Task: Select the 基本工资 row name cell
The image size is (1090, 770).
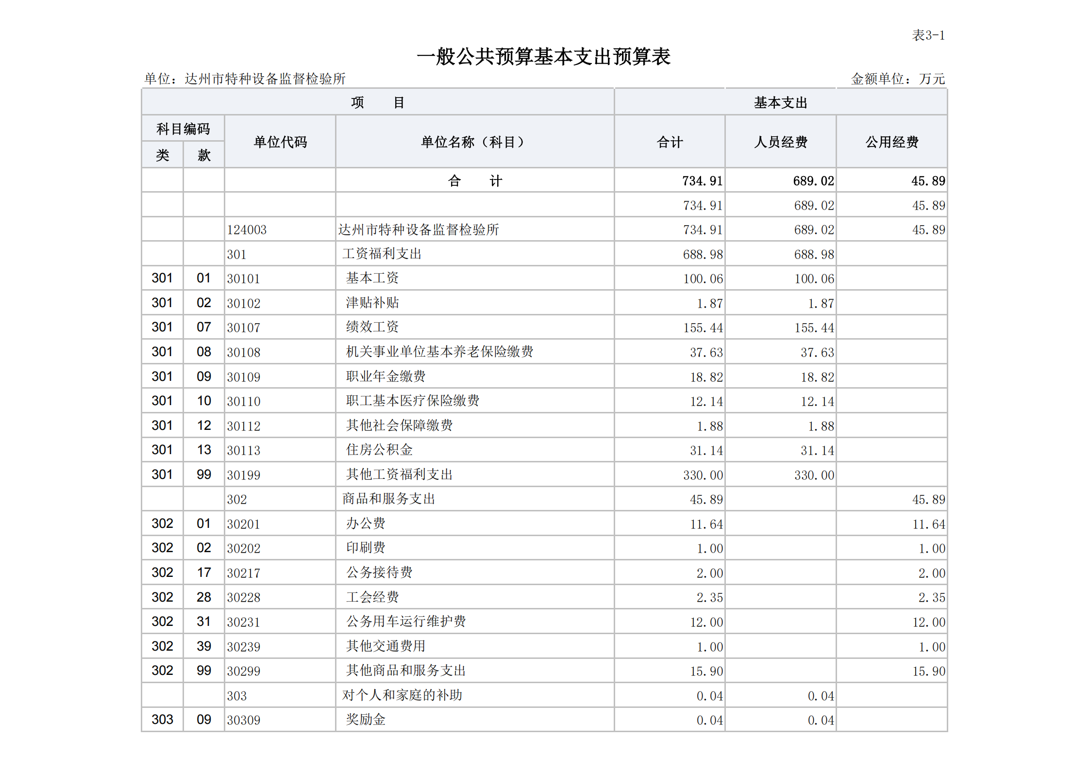Action: 372,278
